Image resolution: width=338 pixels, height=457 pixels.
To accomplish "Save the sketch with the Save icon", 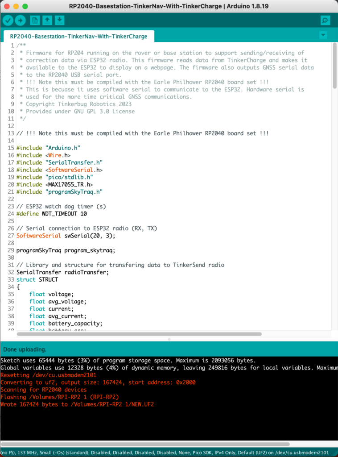I will 59,21.
